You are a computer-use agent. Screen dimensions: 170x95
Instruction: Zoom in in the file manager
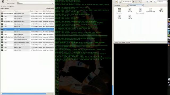click(x=155, y=2)
